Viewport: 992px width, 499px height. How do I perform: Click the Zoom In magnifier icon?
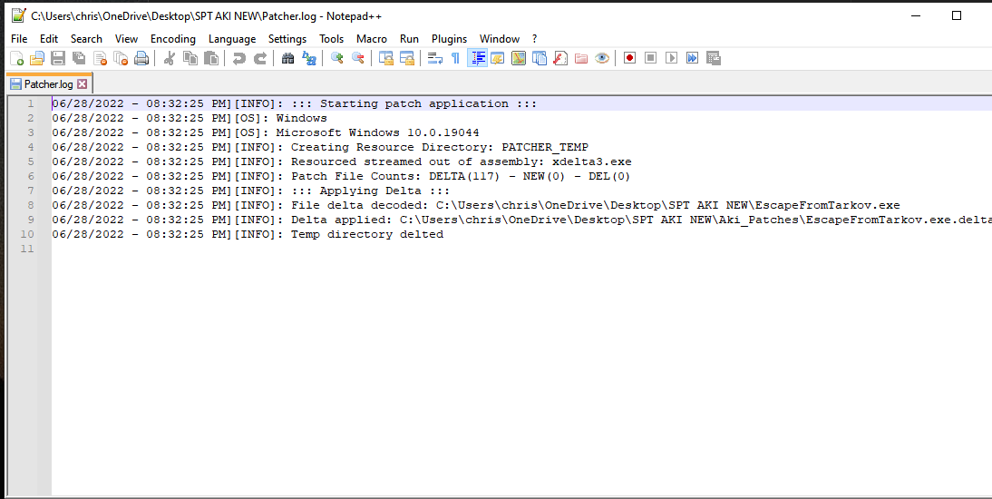[337, 58]
